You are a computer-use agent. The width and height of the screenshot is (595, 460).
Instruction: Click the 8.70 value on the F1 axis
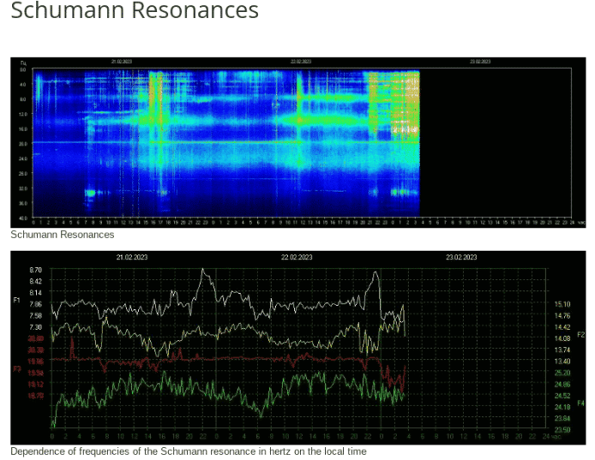point(35,270)
